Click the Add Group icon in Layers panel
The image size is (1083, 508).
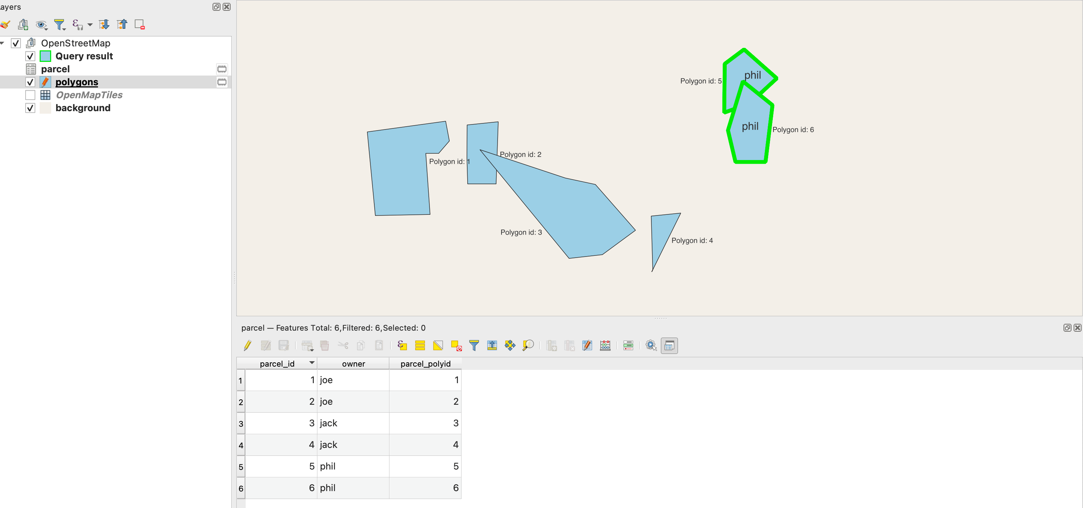pos(23,24)
